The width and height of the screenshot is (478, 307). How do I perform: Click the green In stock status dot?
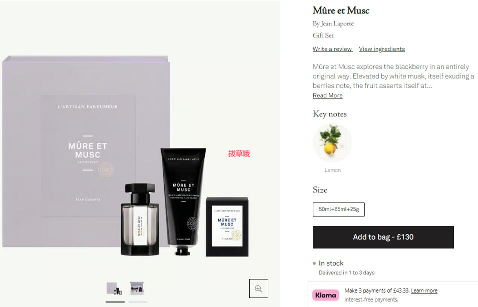[x=314, y=263]
